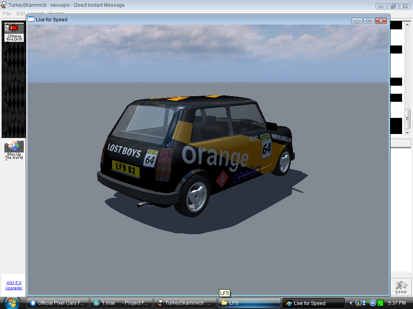Open the Windows Start orb
This screenshot has width=413, height=309.
click(x=12, y=303)
